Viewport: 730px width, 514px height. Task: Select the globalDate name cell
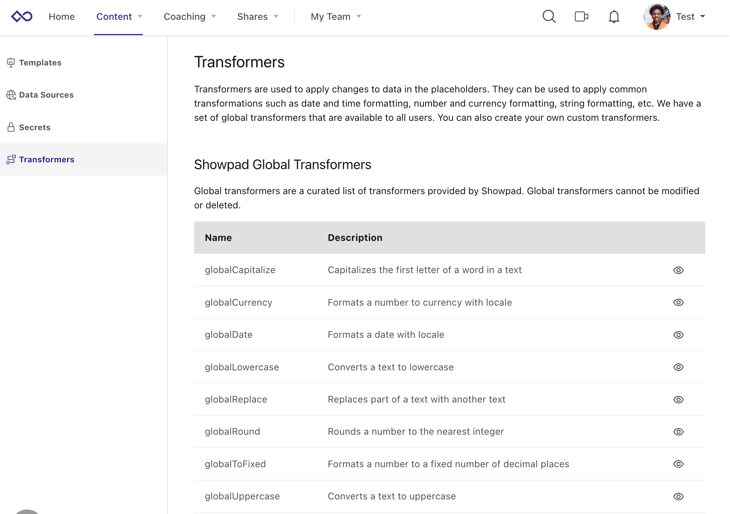click(x=228, y=334)
